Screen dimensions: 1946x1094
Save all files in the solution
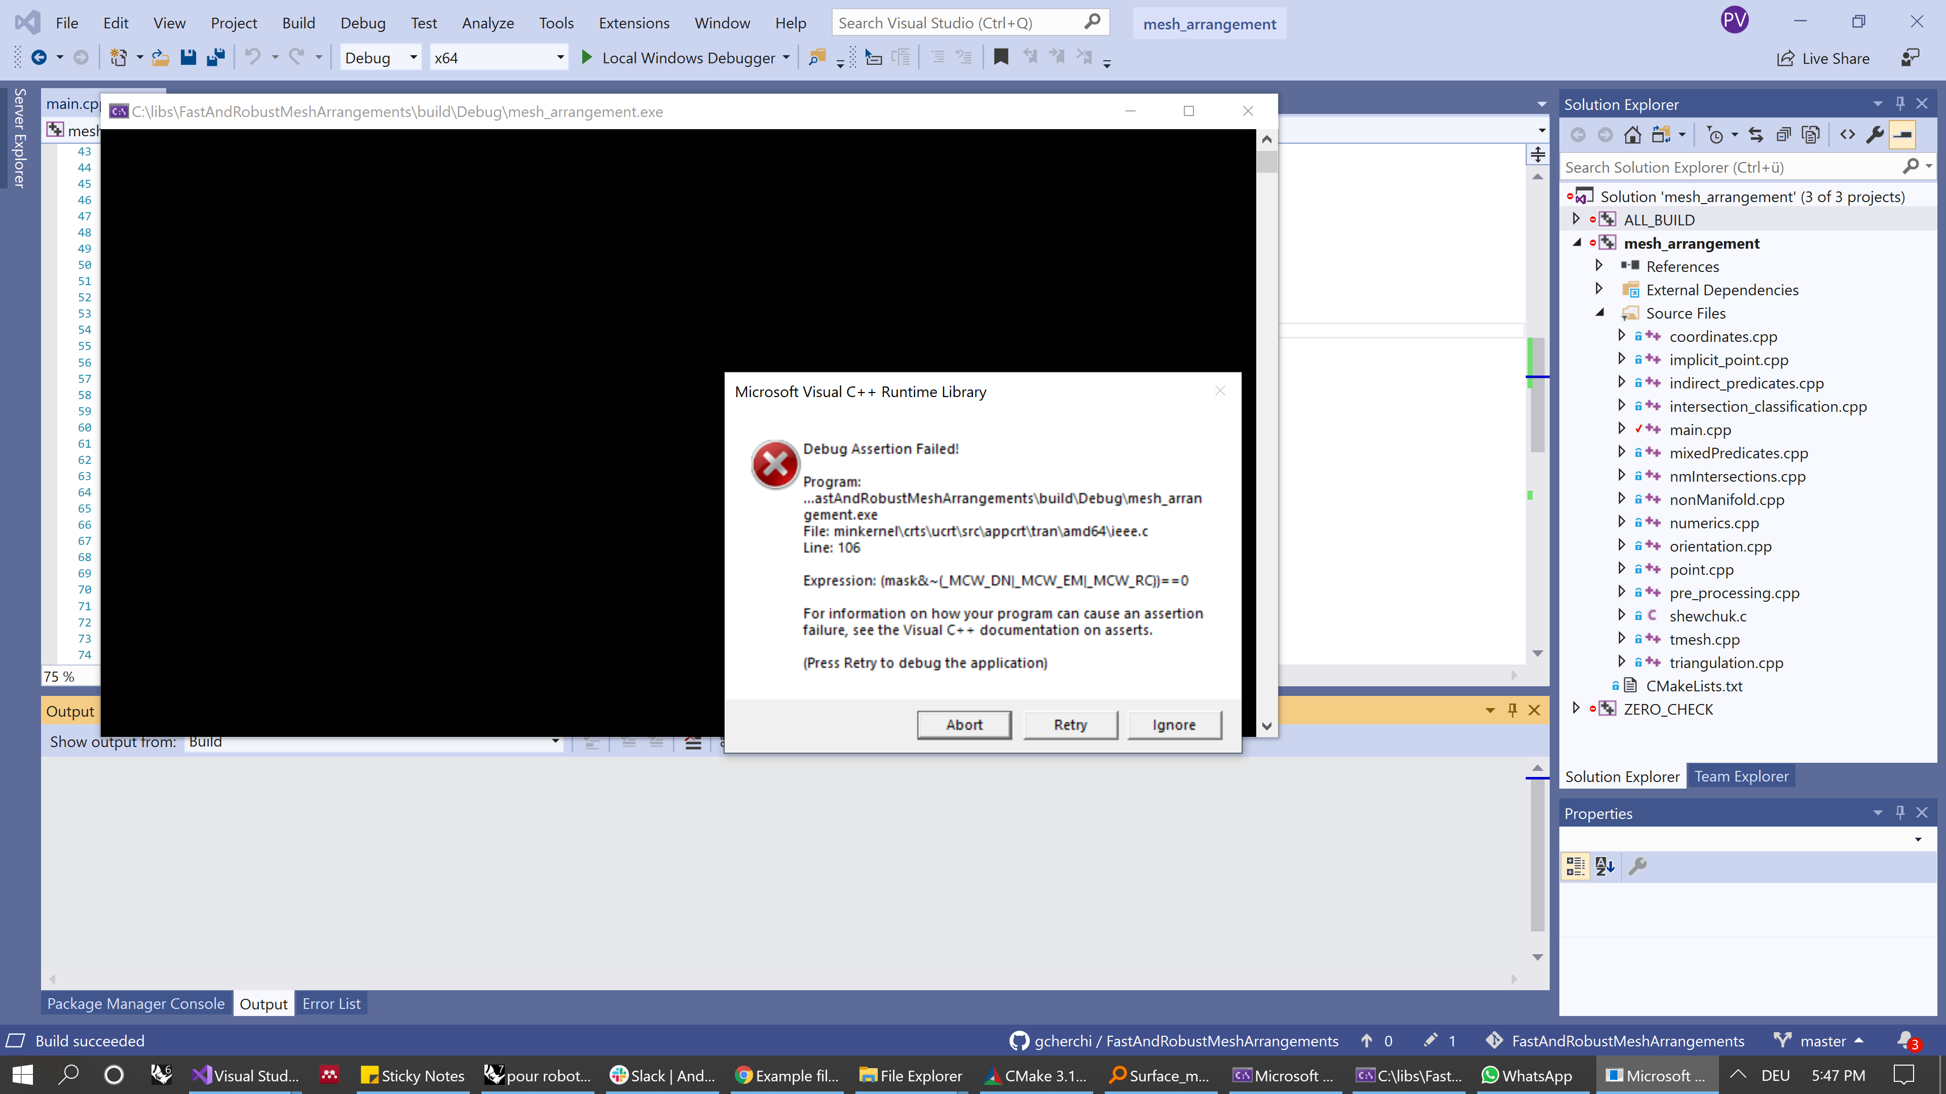click(216, 57)
